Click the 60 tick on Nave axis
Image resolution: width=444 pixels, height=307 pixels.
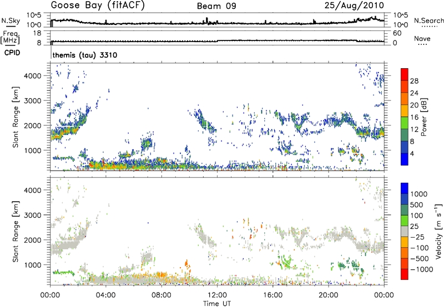tap(397, 33)
